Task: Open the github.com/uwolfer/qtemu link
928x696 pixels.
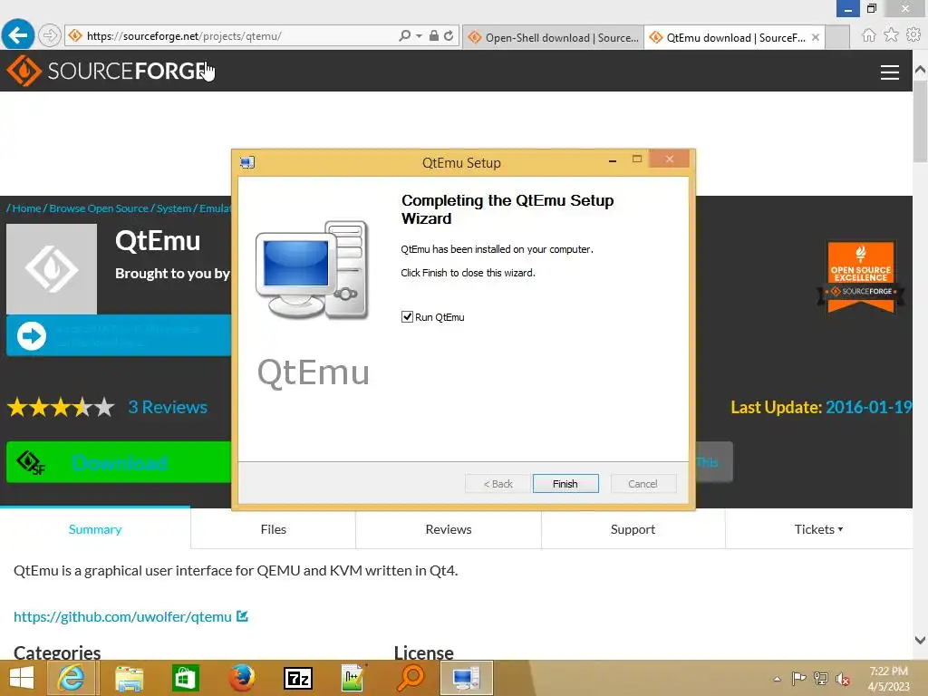Action: [122, 616]
